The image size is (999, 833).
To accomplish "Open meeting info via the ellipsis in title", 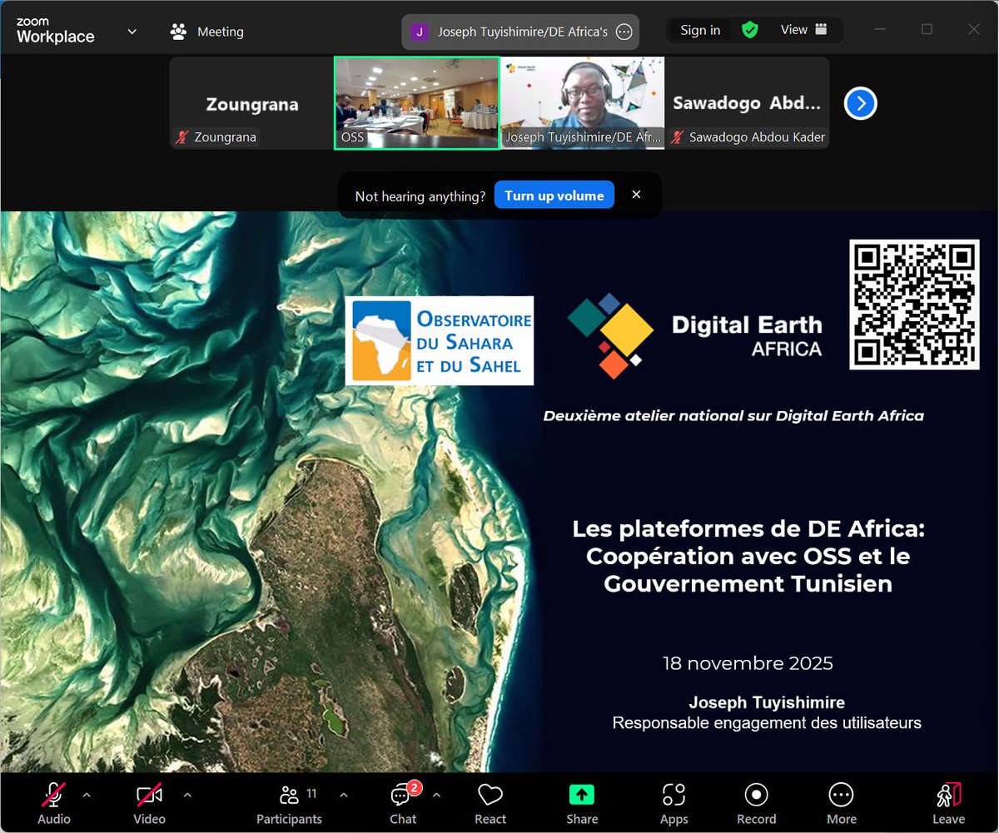I will click(624, 32).
